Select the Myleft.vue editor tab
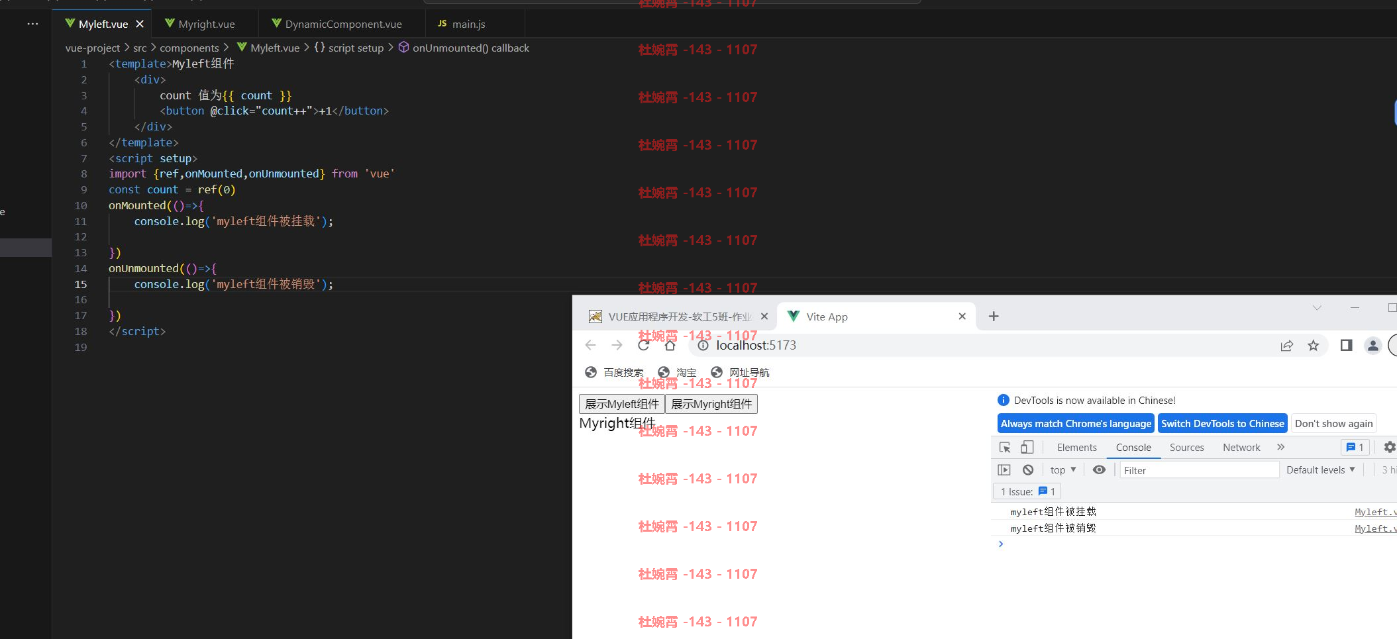 tap(103, 24)
